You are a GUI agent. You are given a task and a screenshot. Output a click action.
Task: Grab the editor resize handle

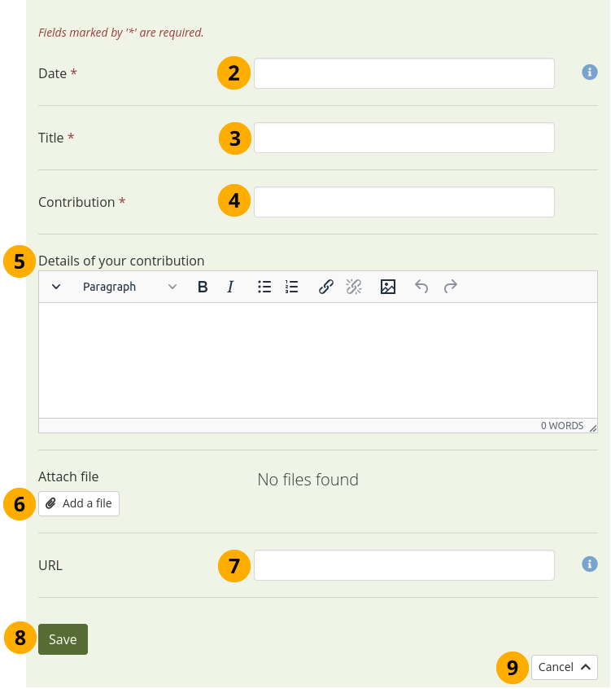[x=593, y=428]
